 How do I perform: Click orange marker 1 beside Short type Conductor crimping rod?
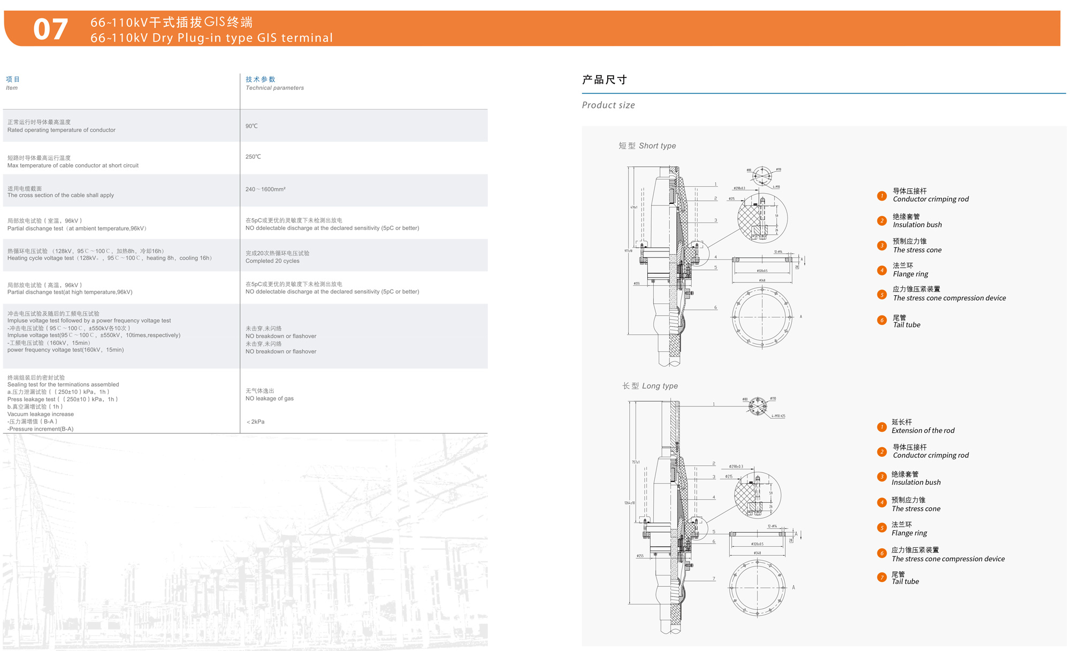click(882, 196)
